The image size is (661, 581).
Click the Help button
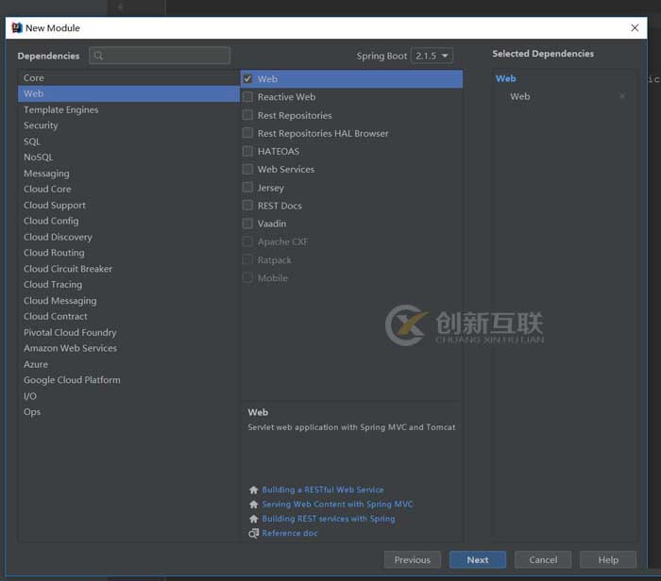pyautogui.click(x=608, y=560)
